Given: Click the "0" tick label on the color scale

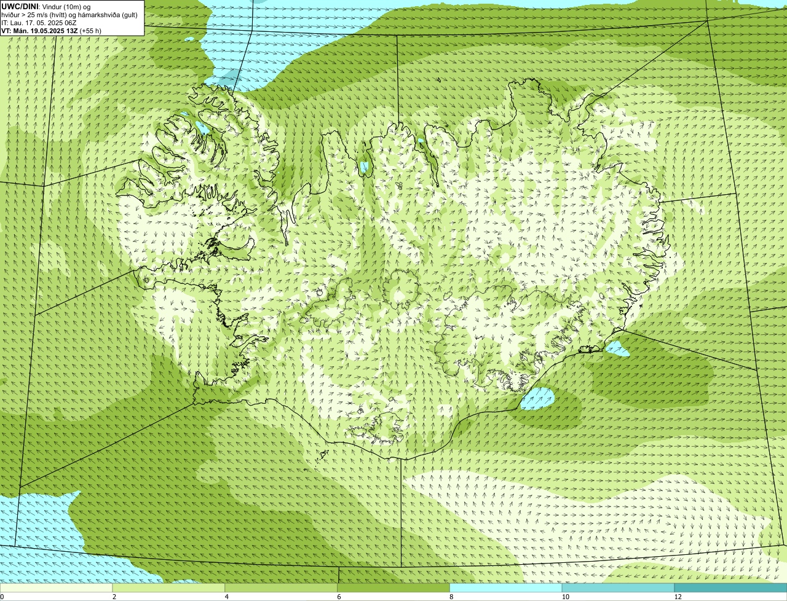Looking at the screenshot, I should [x=2, y=597].
